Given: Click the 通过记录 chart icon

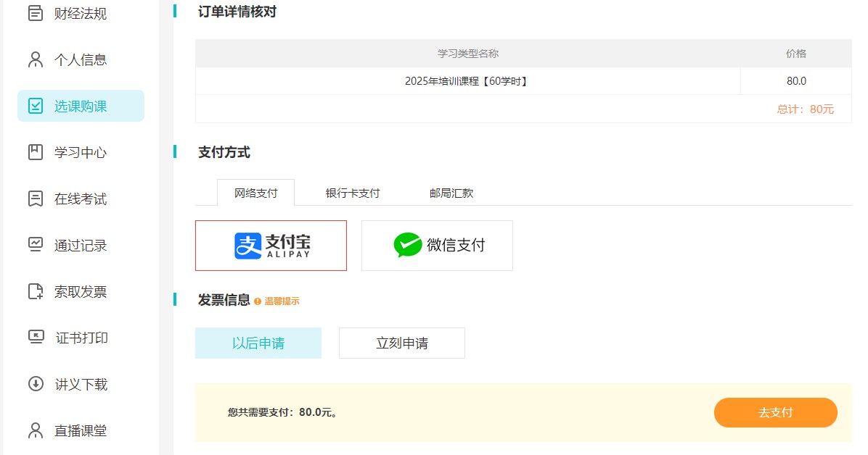Looking at the screenshot, I should (36, 244).
